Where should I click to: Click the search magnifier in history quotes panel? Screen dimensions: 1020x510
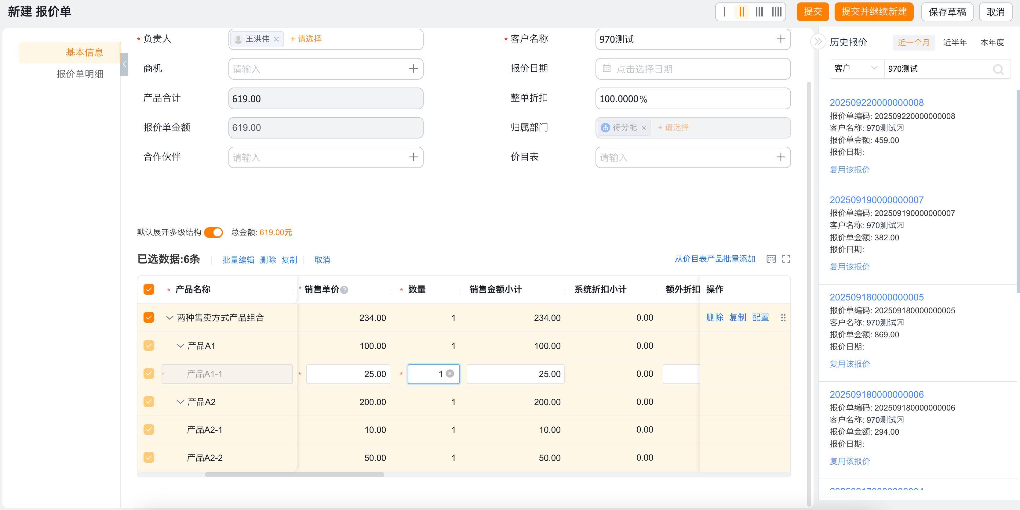point(998,69)
